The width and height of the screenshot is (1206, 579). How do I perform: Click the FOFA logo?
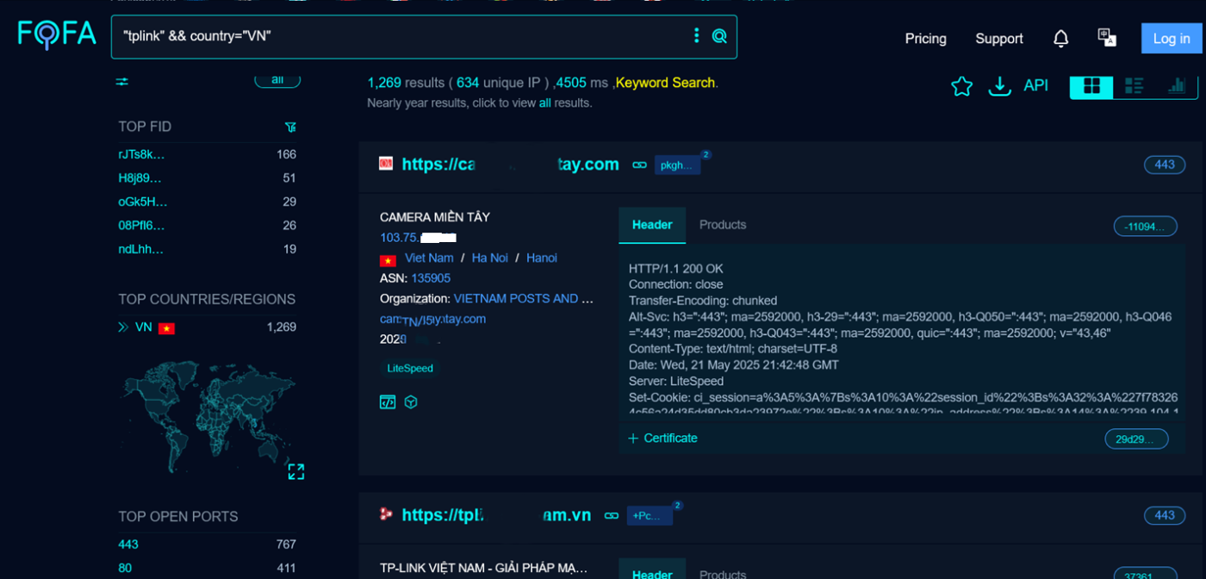tap(57, 35)
